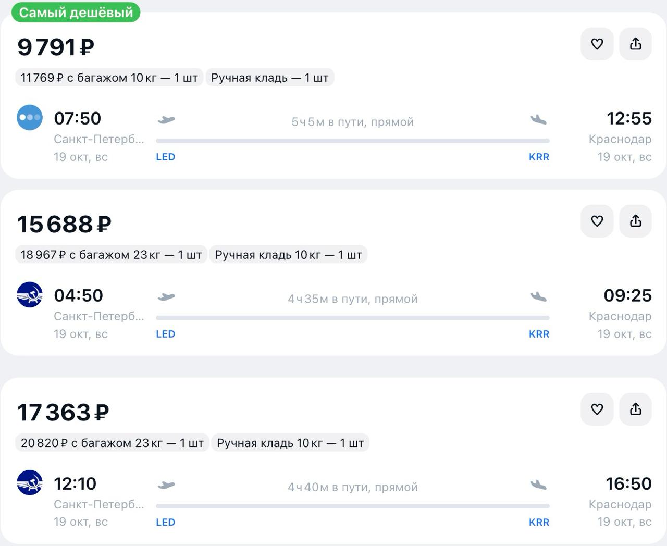Click the 'Самый дешёвый' green badge
This screenshot has width=667, height=546.
(76, 13)
